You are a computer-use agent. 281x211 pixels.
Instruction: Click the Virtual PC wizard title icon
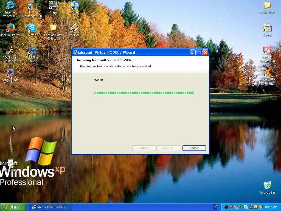tap(75, 52)
